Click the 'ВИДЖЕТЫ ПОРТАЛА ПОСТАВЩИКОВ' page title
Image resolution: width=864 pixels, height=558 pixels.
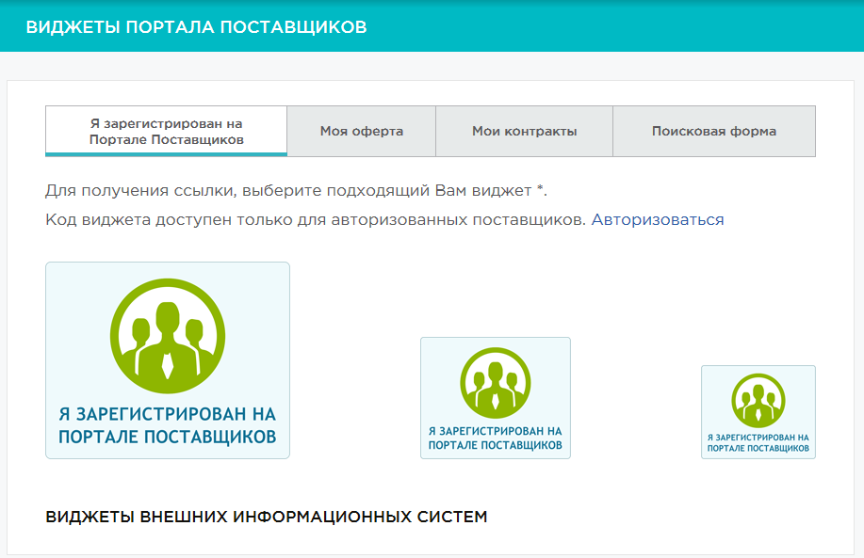[x=196, y=26]
